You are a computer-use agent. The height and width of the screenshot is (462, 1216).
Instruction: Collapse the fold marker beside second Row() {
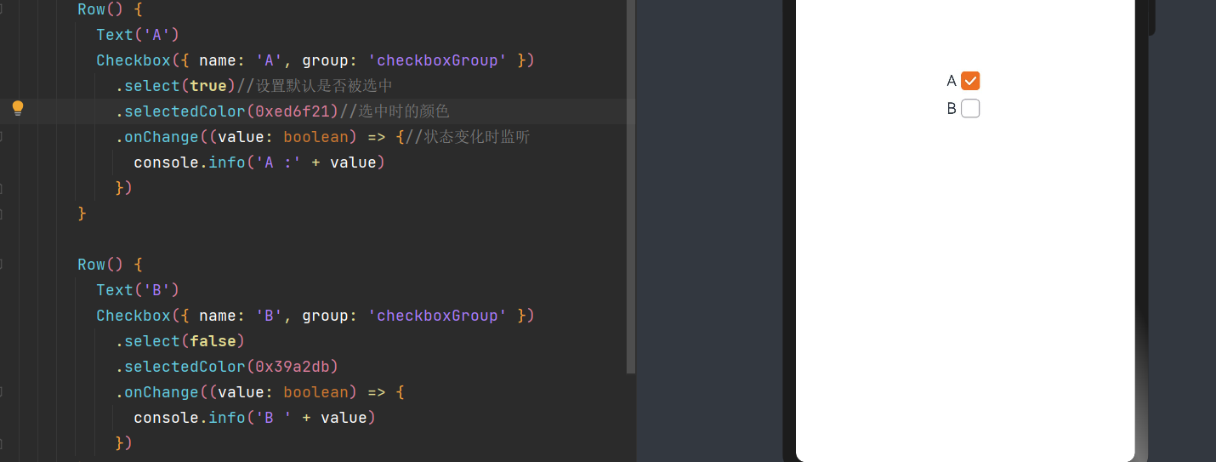(1, 265)
